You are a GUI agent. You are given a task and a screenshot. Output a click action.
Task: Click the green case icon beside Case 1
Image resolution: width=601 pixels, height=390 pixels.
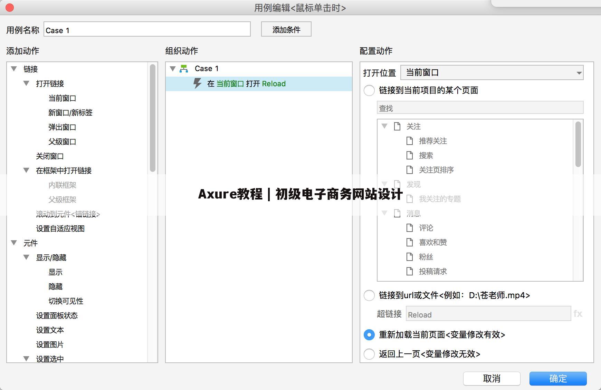184,68
